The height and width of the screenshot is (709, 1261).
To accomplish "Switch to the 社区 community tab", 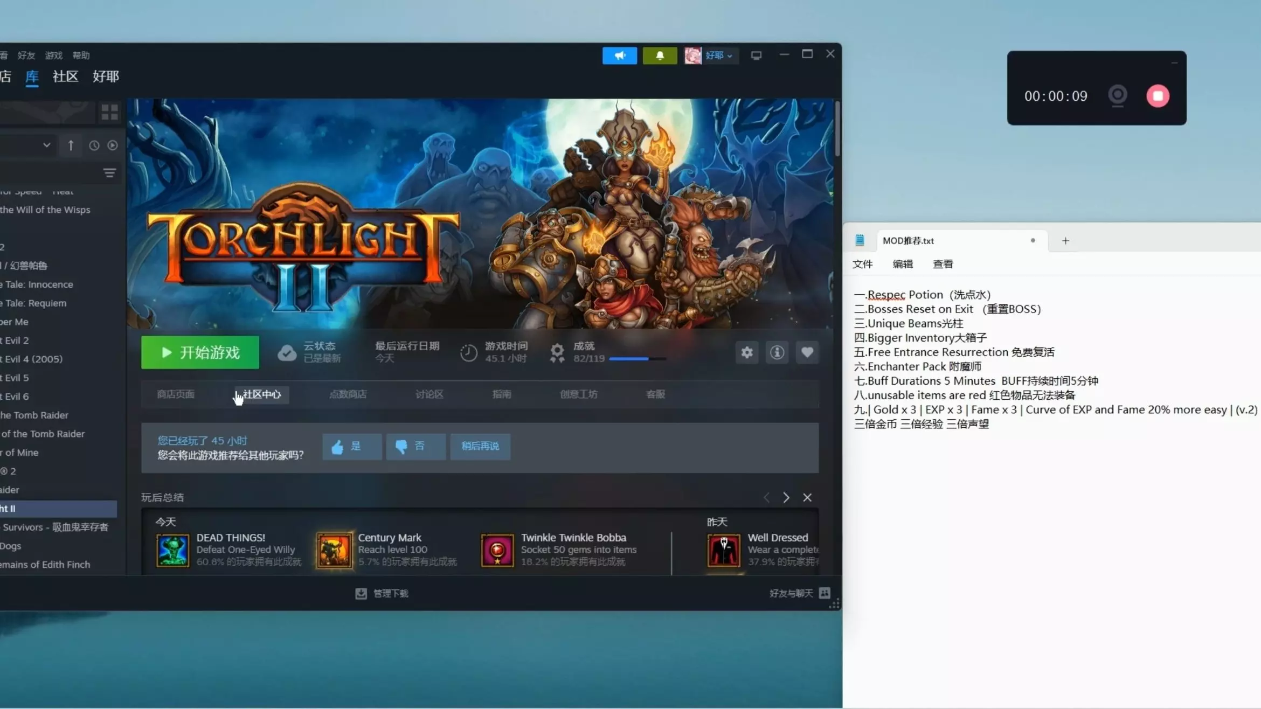I will point(65,77).
